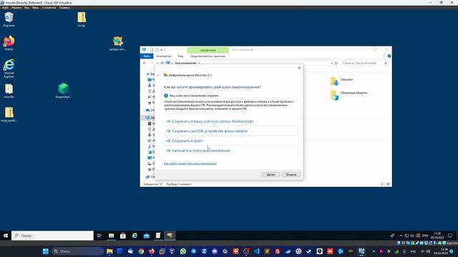The height and width of the screenshot is (257, 458).
Task: Open the VirtualBox Машина menu
Action: [x=16, y=8]
